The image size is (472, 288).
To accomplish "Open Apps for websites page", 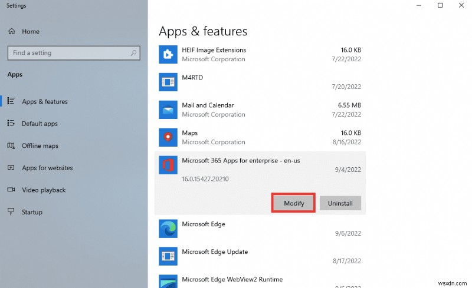I will click(47, 168).
